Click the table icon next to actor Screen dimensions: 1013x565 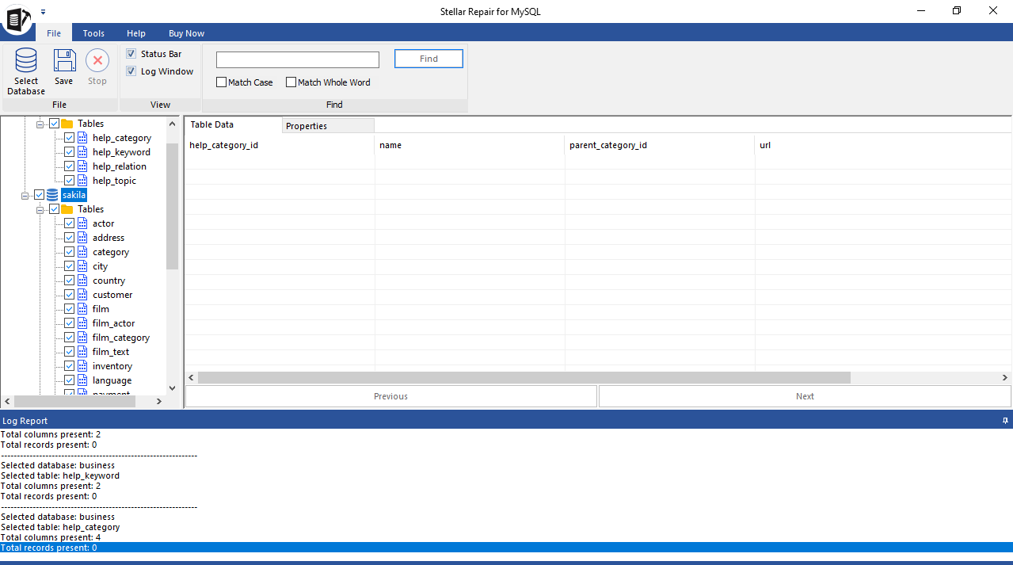(82, 223)
